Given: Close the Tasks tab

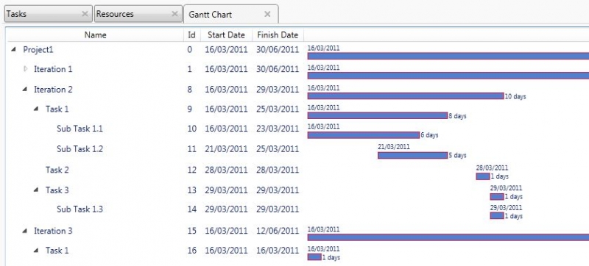Looking at the screenshot, I should click(85, 14).
